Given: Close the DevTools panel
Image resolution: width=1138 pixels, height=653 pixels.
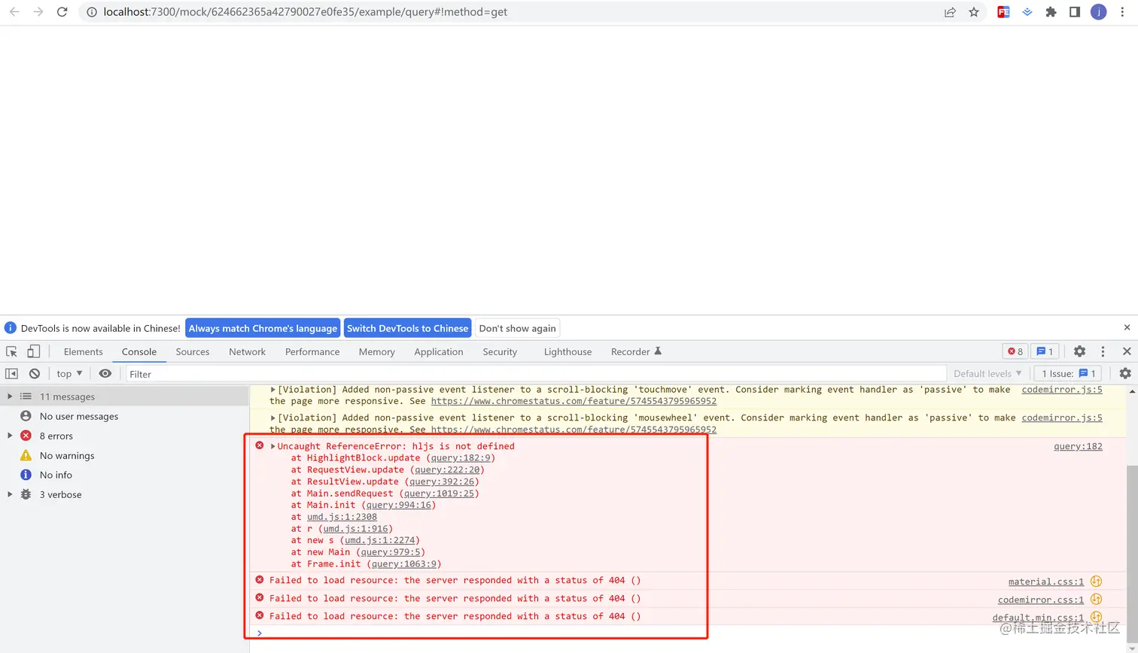Looking at the screenshot, I should coord(1127,351).
